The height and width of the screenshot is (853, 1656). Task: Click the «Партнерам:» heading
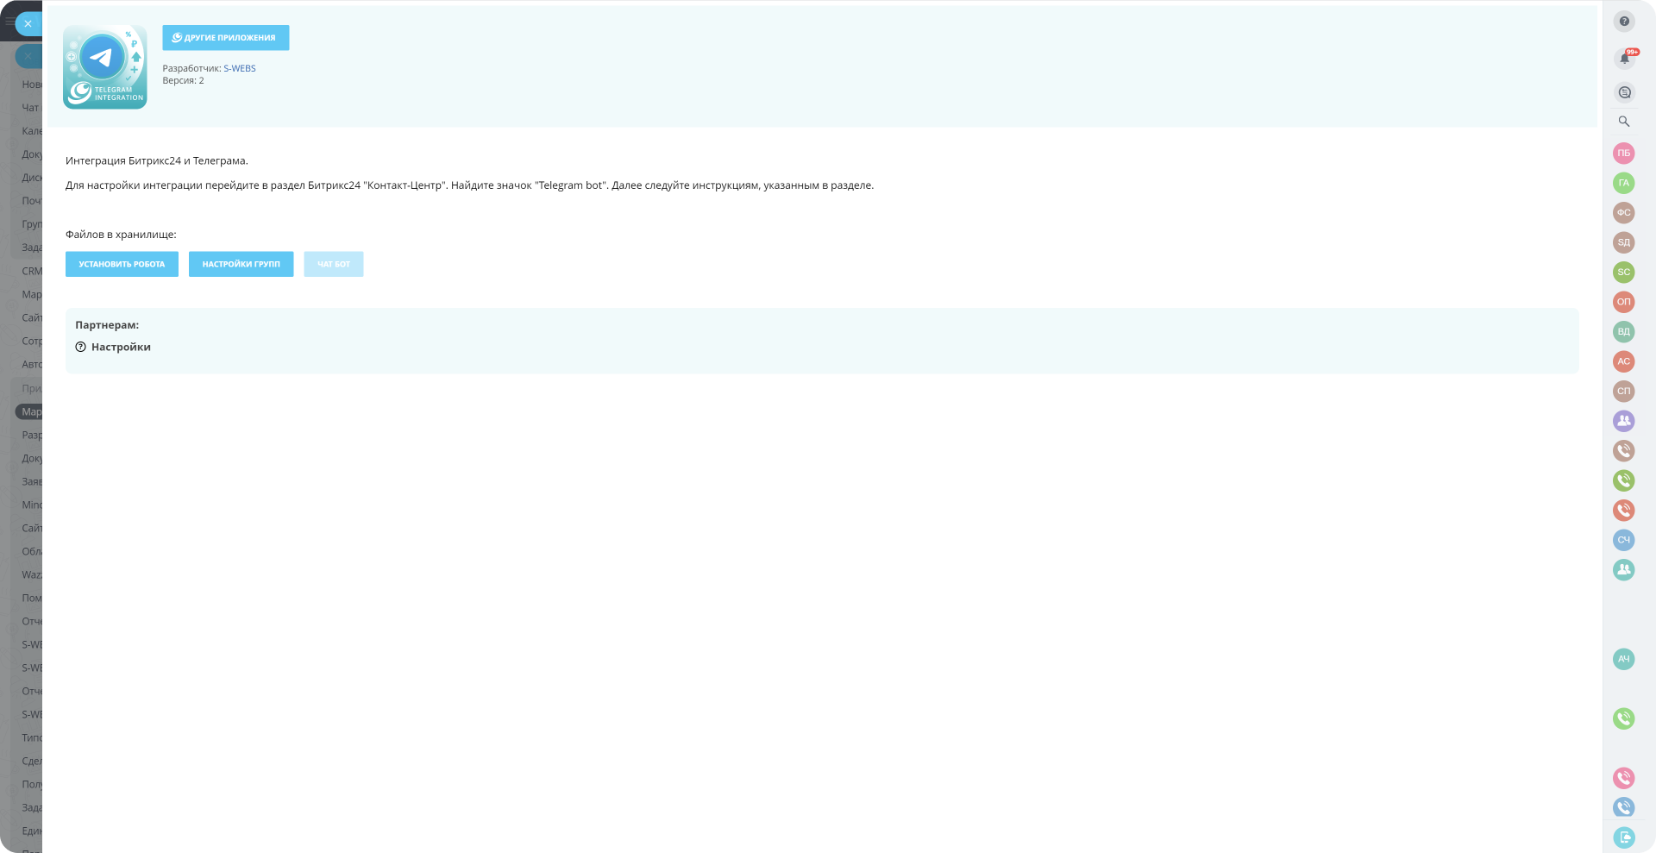pos(107,325)
